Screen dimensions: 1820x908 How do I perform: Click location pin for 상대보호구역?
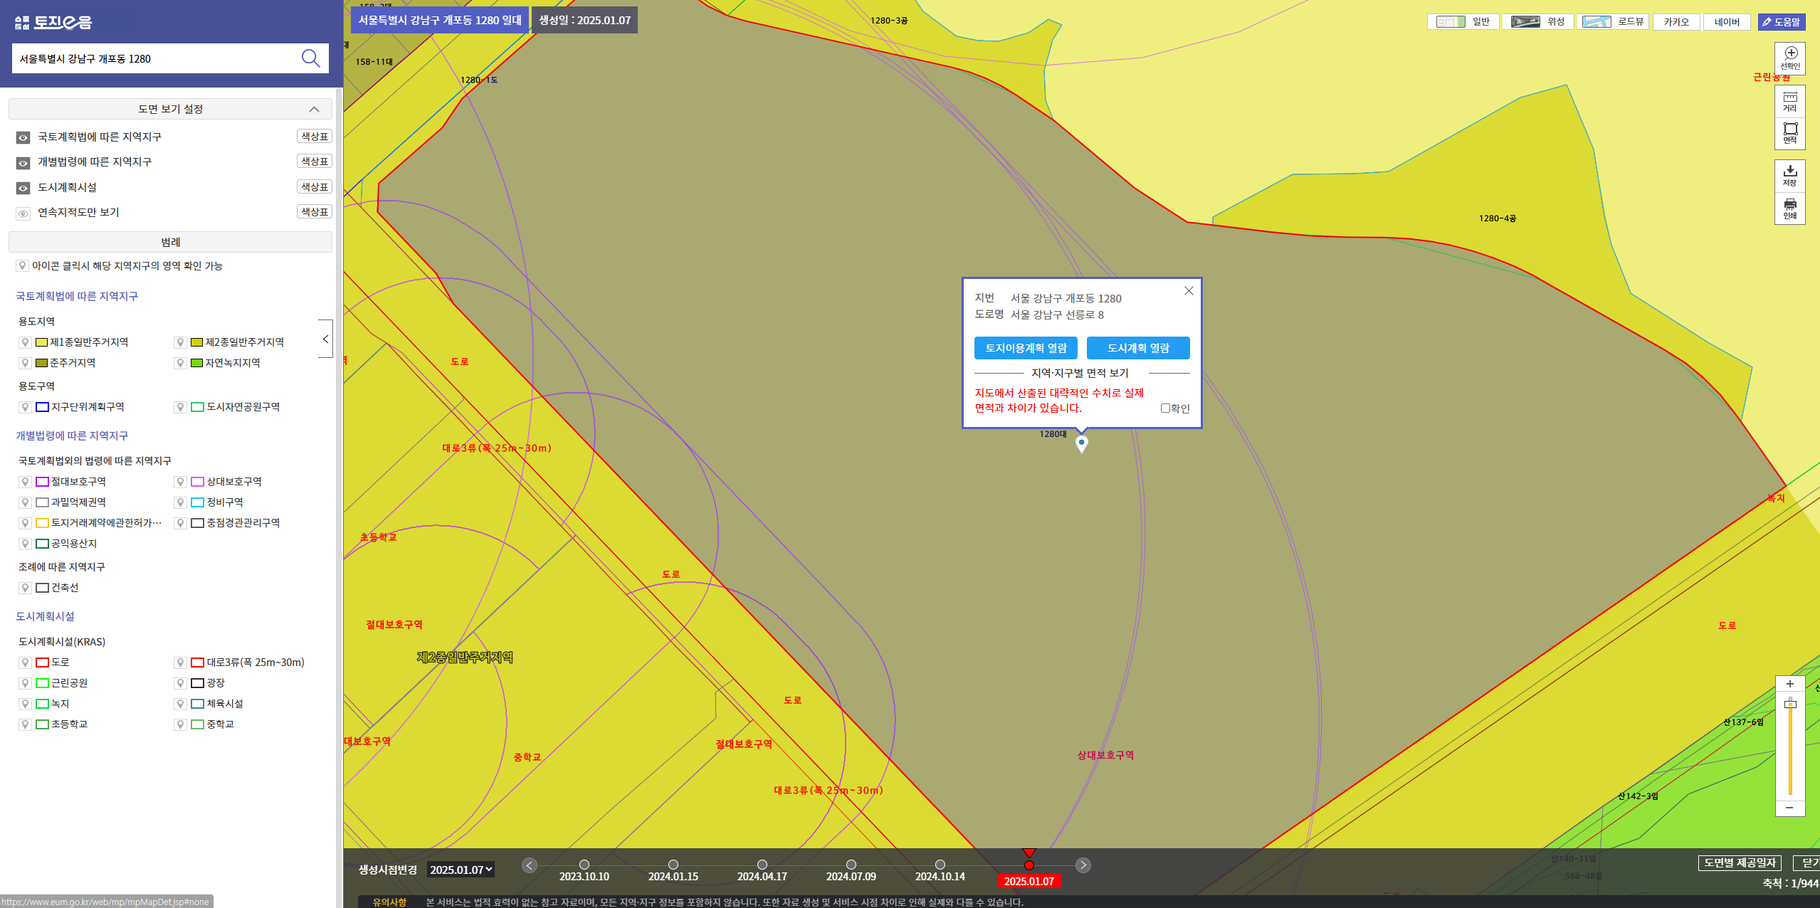181,482
